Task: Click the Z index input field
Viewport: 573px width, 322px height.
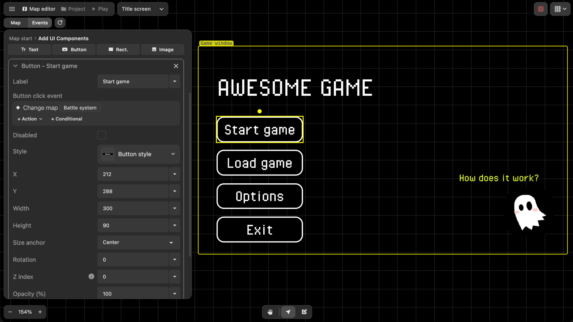Action: pos(133,277)
